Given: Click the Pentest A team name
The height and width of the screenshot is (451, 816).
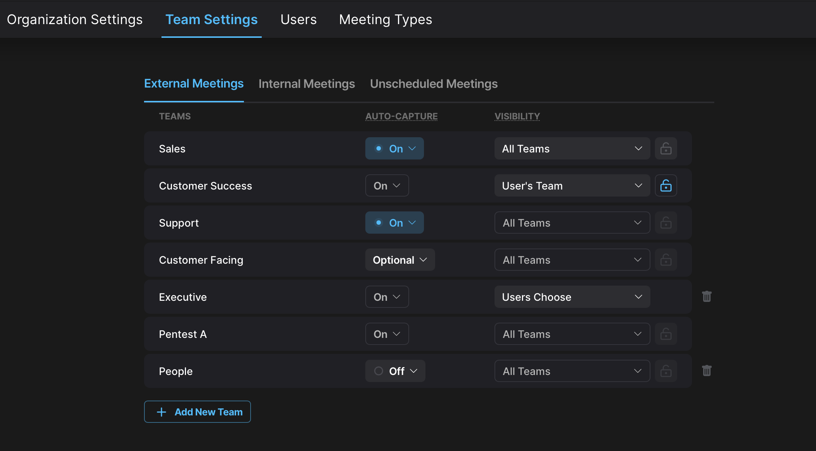Looking at the screenshot, I should [x=183, y=334].
